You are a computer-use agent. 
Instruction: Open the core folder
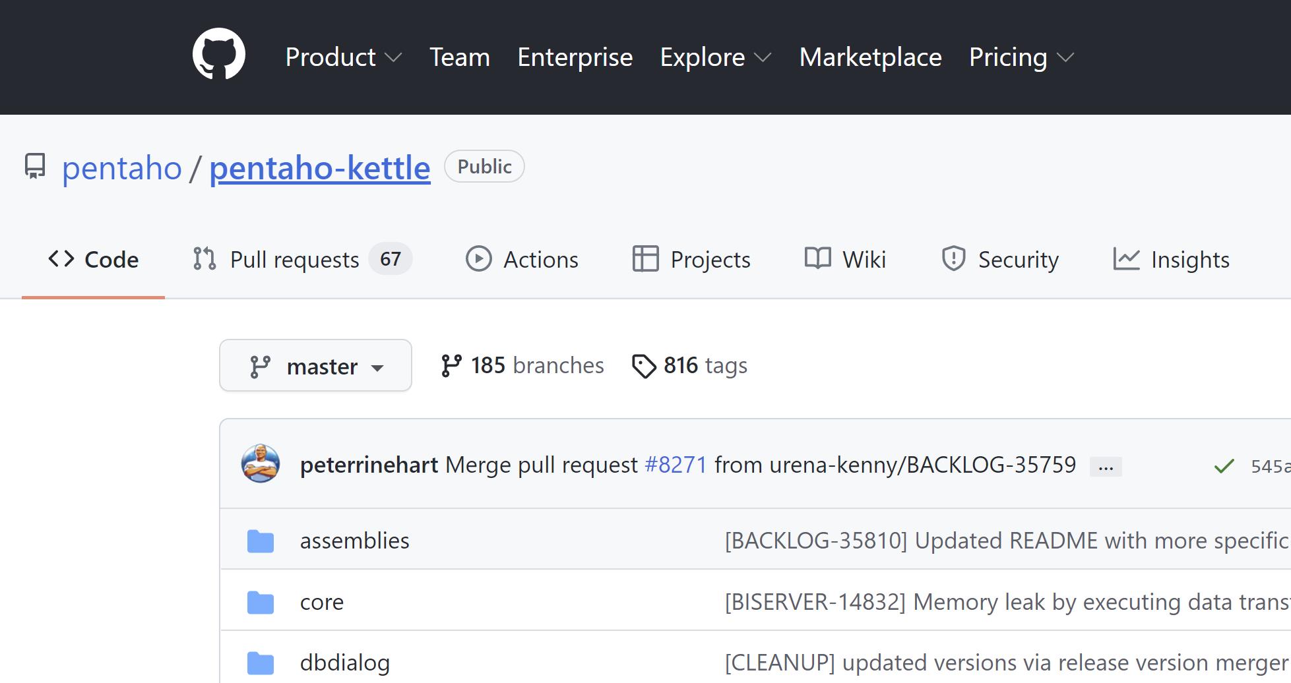pos(322,603)
